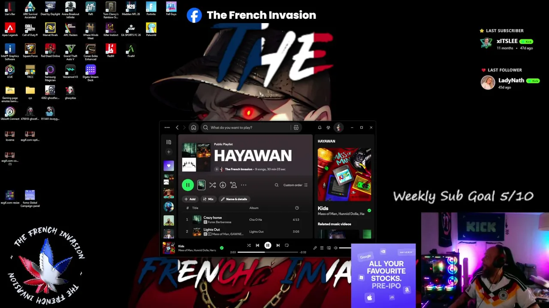Viewport: 549px width, 308px height.
Task: Pause the HAYAWAN playlist with the green button
Action: pos(187,185)
